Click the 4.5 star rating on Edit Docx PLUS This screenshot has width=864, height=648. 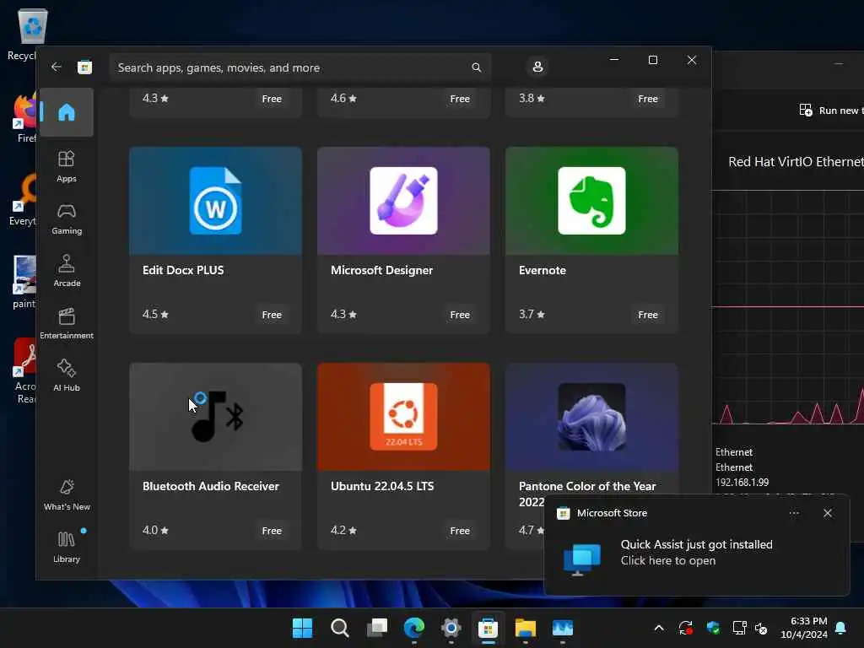coord(155,314)
